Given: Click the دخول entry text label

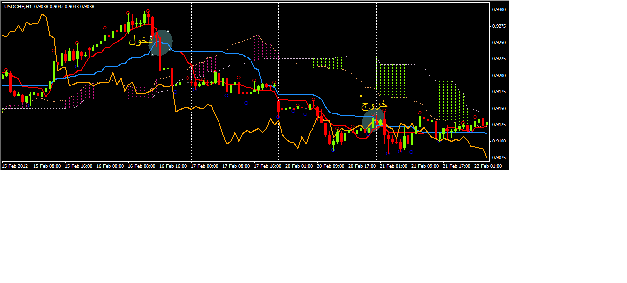Looking at the screenshot, I should 140,41.
